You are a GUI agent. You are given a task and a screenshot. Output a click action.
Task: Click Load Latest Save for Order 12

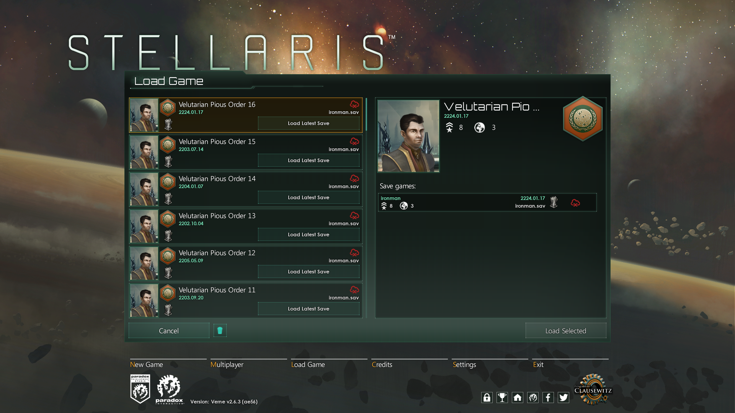pyautogui.click(x=309, y=272)
